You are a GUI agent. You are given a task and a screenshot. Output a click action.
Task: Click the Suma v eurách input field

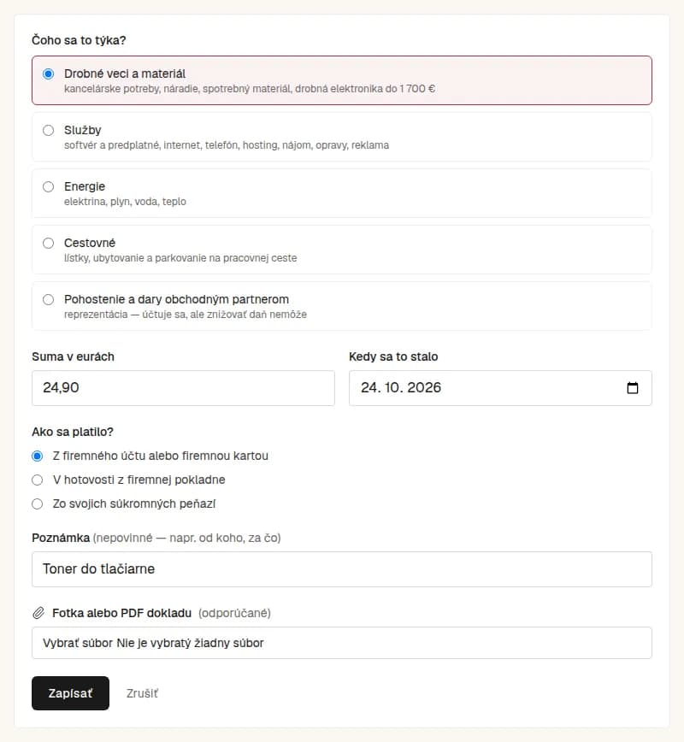pyautogui.click(x=183, y=388)
